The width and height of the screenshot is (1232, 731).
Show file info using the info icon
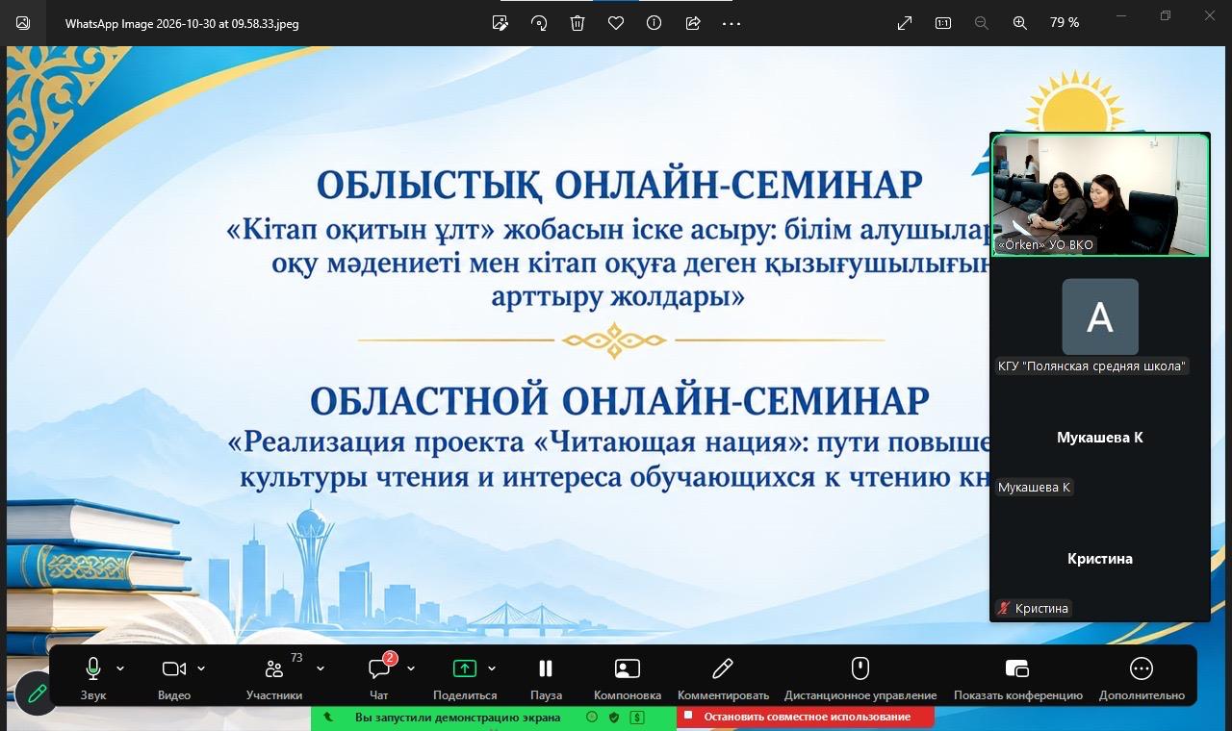pyautogui.click(x=654, y=23)
